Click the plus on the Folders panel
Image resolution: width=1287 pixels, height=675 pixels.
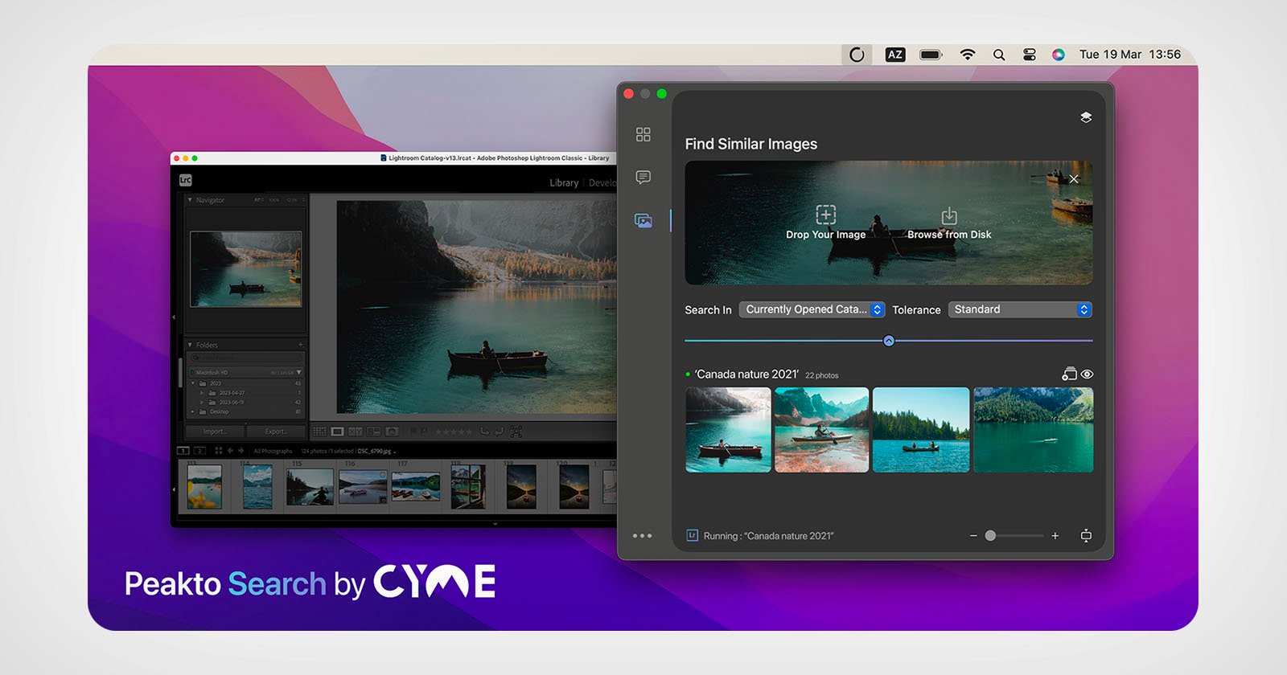click(301, 345)
